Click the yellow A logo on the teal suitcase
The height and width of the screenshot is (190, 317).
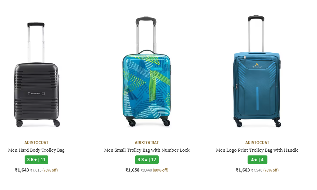(x=257, y=65)
